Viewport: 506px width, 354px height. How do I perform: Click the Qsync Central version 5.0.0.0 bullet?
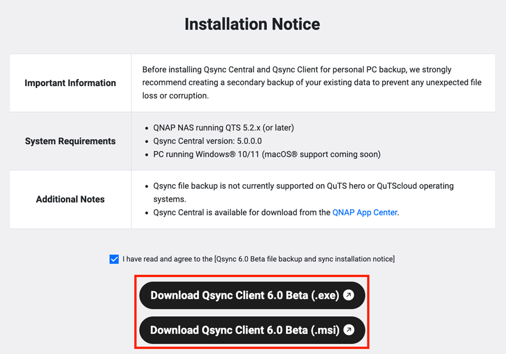tap(208, 141)
